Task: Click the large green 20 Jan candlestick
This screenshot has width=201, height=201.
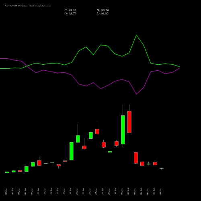Action: tap(72, 151)
